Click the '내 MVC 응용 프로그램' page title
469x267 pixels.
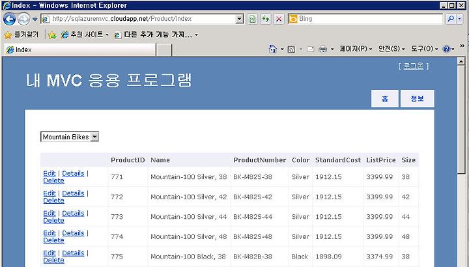tap(109, 81)
